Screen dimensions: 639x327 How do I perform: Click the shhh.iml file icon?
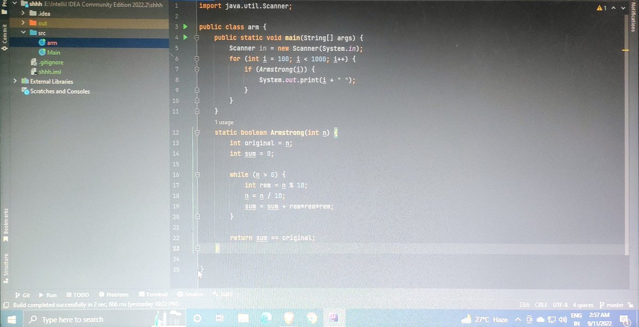coord(34,72)
